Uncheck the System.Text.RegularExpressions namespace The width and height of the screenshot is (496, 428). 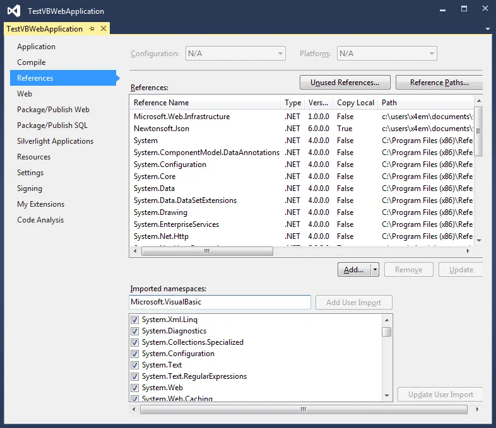pyautogui.click(x=135, y=376)
